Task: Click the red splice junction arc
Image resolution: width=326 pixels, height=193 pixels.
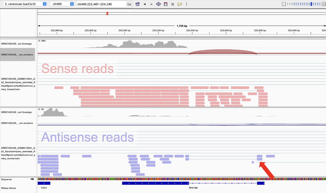Action: (223, 52)
